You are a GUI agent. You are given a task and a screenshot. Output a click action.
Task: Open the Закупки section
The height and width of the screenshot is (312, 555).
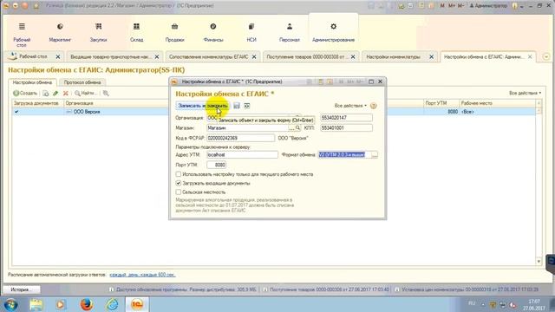coord(98,33)
